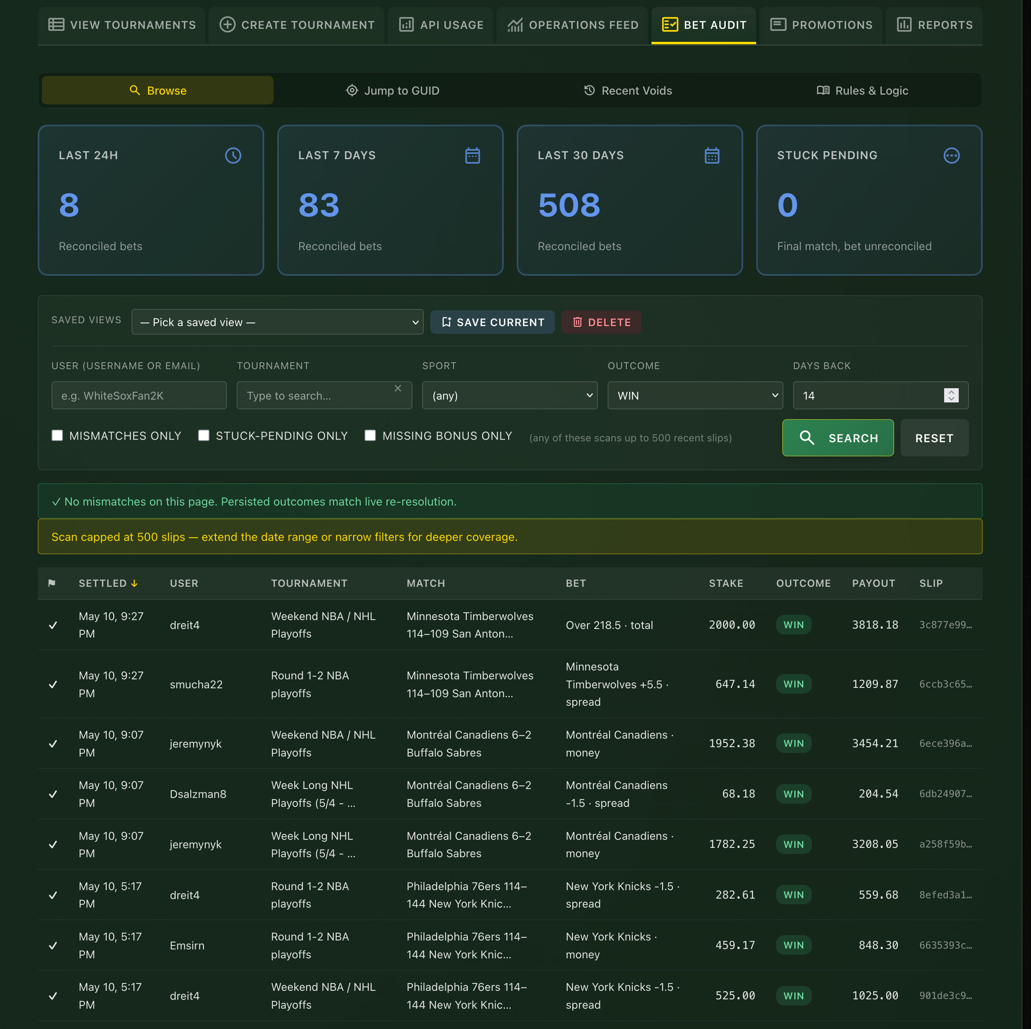Focus the Days Back number field
Screen dimensions: 1031x1029
click(x=880, y=395)
